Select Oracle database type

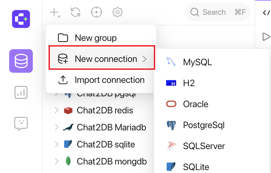point(211,104)
